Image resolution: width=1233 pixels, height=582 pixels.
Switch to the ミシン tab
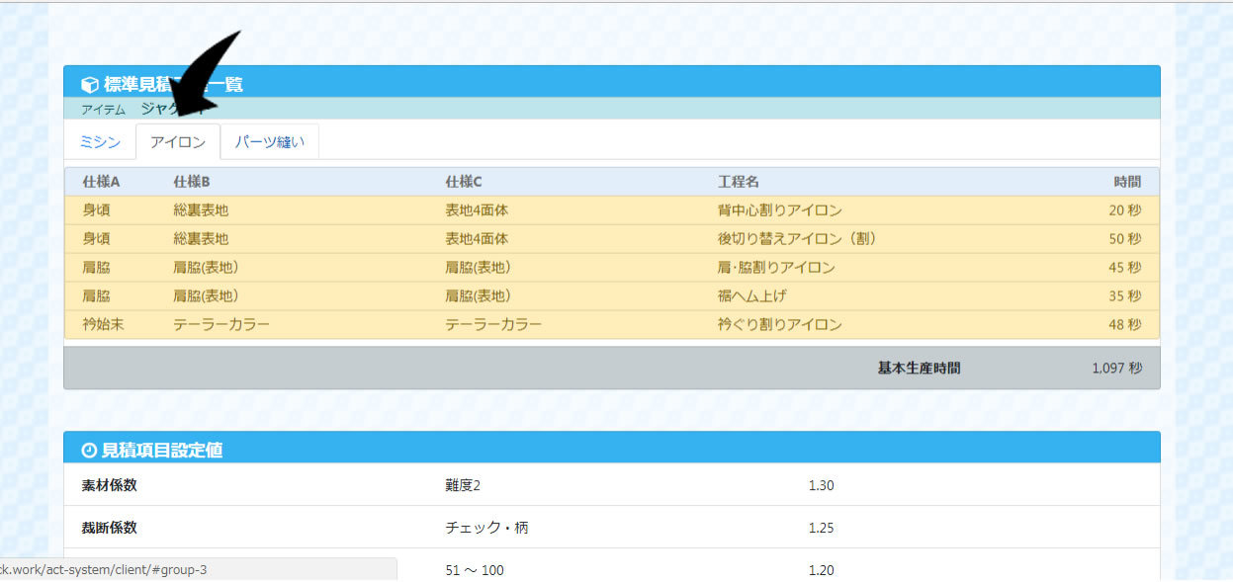pos(100,142)
